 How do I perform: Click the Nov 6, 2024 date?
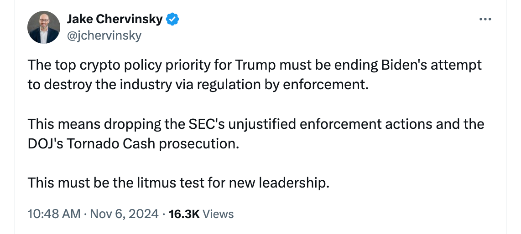click(124, 214)
